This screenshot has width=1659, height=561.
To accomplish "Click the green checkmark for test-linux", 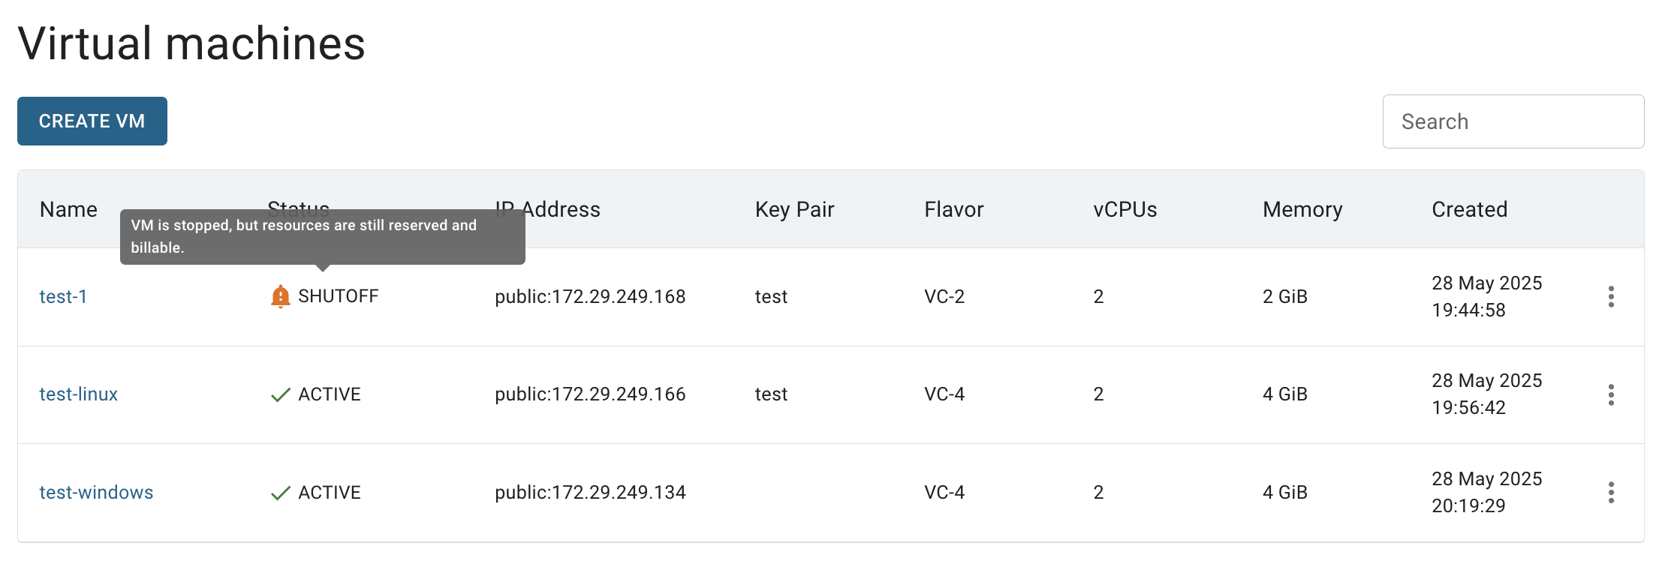I will [x=280, y=394].
